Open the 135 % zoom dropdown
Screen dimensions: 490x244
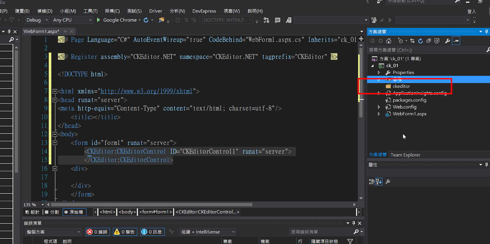click(43, 205)
